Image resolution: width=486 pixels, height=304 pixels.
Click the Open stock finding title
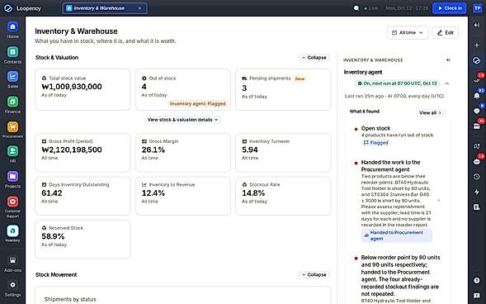pyautogui.click(x=375, y=128)
